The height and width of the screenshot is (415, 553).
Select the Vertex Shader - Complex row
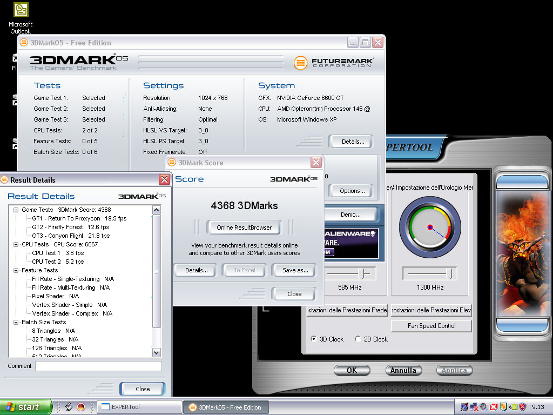[72, 313]
